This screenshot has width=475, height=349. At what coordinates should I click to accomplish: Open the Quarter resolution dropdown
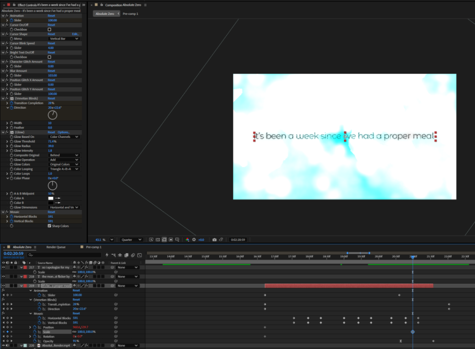click(131, 239)
